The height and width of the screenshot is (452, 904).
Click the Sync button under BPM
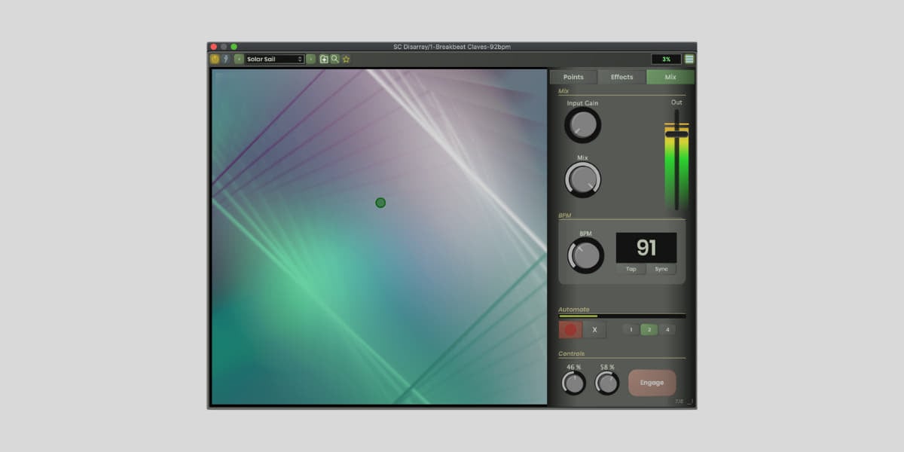(661, 269)
